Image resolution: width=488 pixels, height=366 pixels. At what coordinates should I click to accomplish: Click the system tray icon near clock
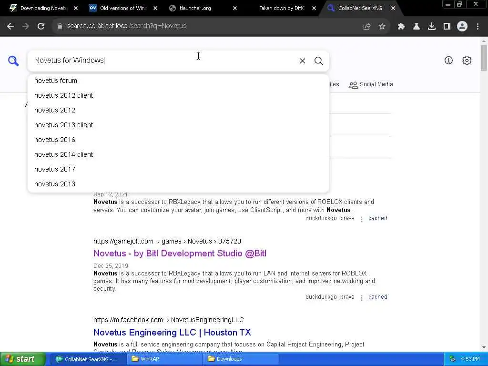pos(453,359)
